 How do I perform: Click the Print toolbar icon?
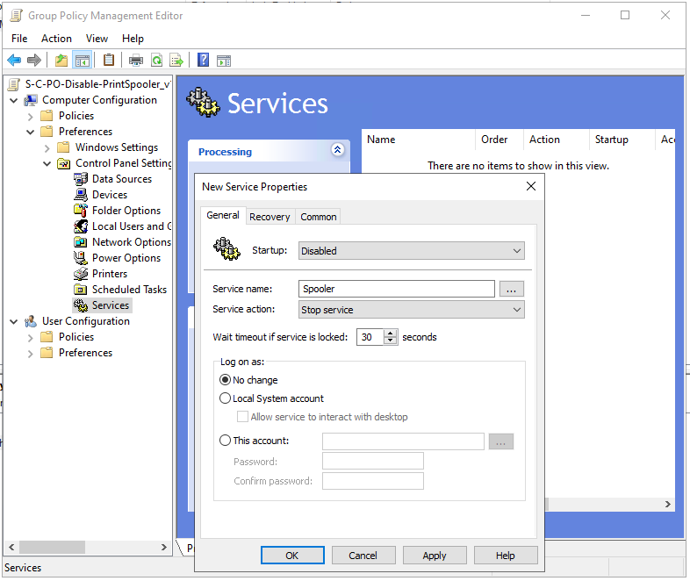pos(136,61)
